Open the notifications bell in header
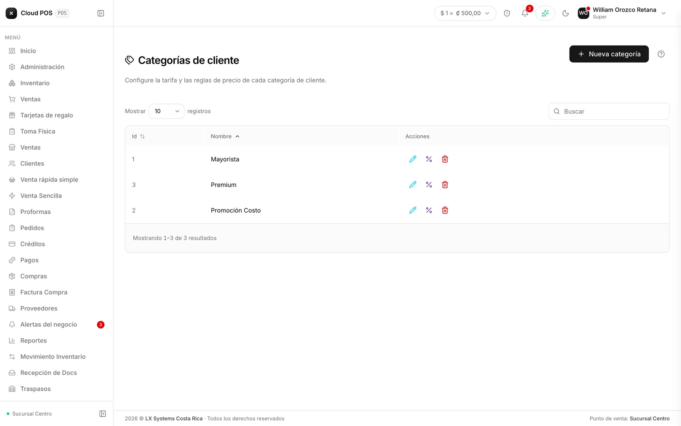This screenshot has height=426, width=681. pos(525,13)
